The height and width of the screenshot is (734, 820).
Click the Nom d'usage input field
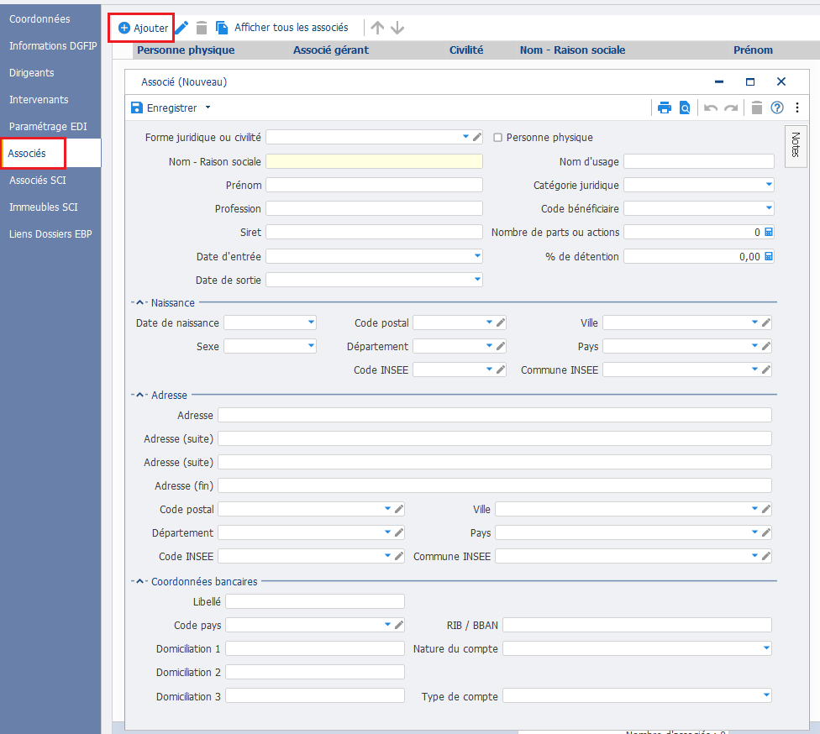pos(699,161)
